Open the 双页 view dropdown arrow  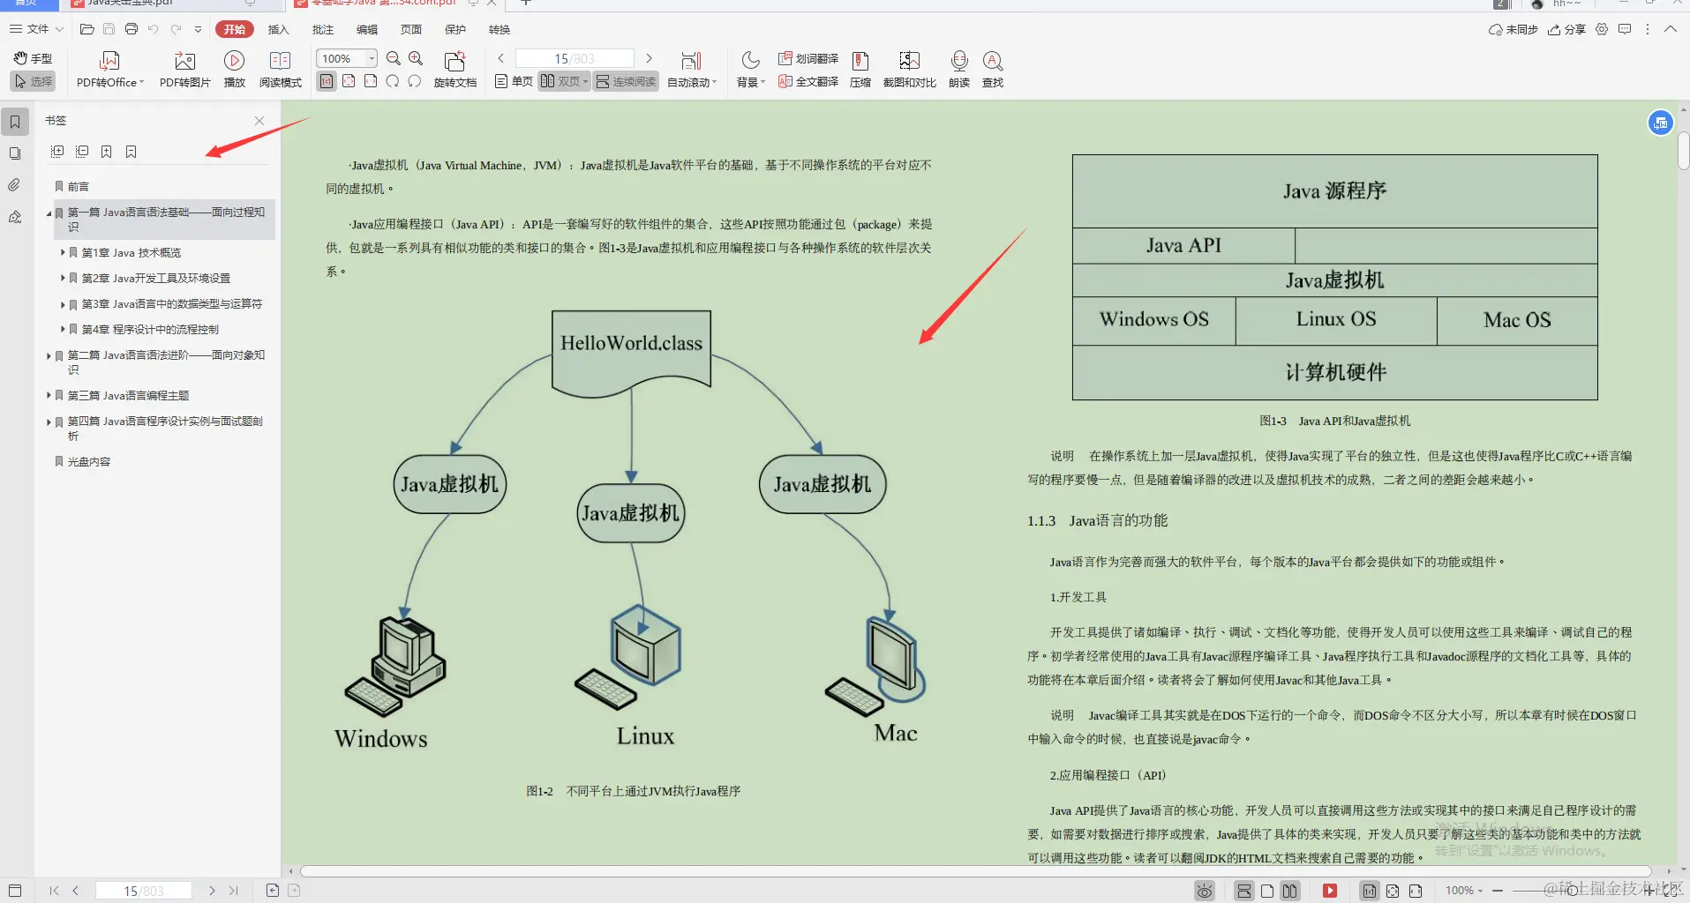coord(583,80)
